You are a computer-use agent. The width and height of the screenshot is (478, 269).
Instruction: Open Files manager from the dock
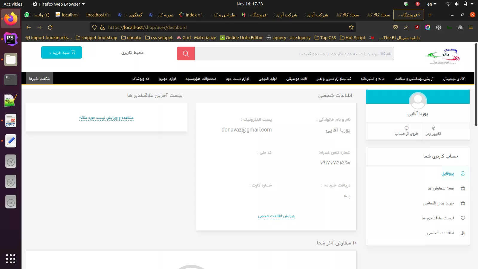pos(11,59)
